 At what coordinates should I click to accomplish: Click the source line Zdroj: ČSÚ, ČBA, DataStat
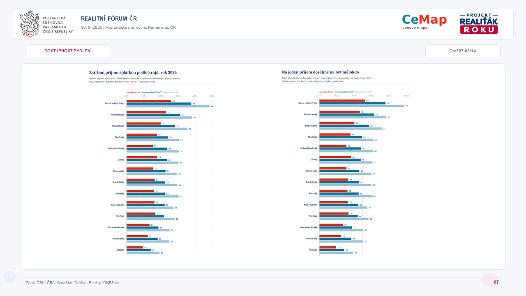coord(72,283)
